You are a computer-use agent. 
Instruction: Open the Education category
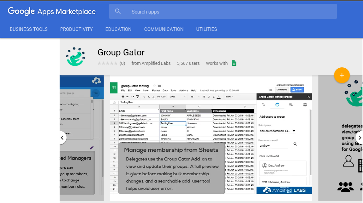[118, 29]
